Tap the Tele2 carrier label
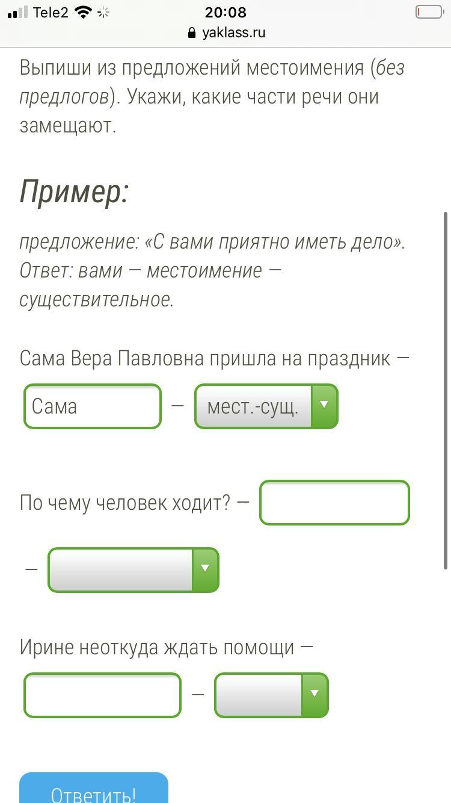Screen dimensions: 451x803 51,13
